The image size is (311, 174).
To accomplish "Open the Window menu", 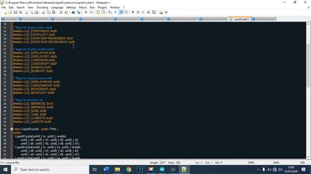I will point(115,7).
